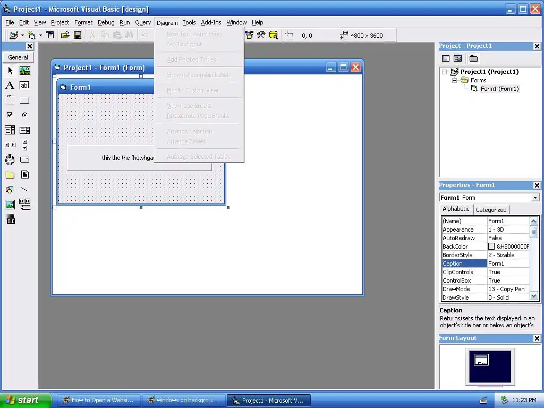Click the taskbar clock showing 11:23 PM
Viewport: 544px width, 408px height.
524,401
